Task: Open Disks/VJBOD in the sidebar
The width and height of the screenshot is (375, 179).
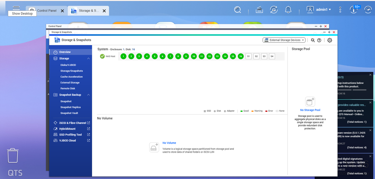Action: point(68,65)
